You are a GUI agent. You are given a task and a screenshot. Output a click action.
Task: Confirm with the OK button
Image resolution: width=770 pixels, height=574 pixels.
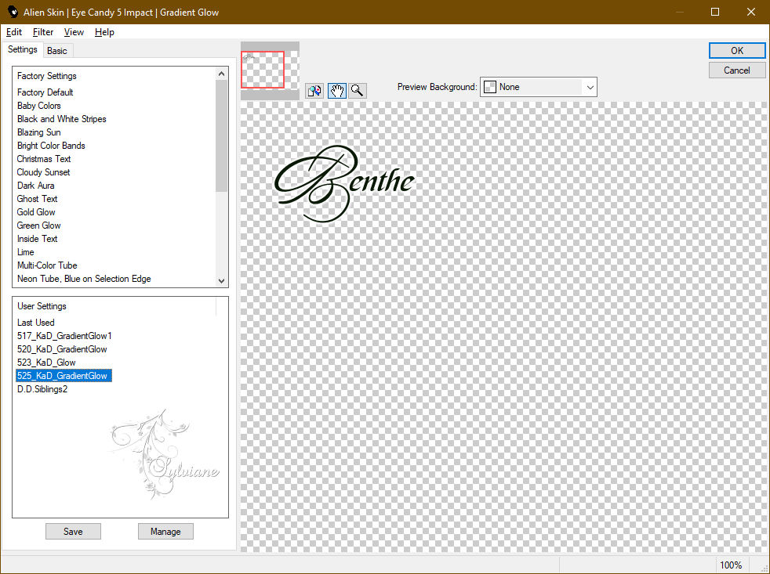click(736, 51)
